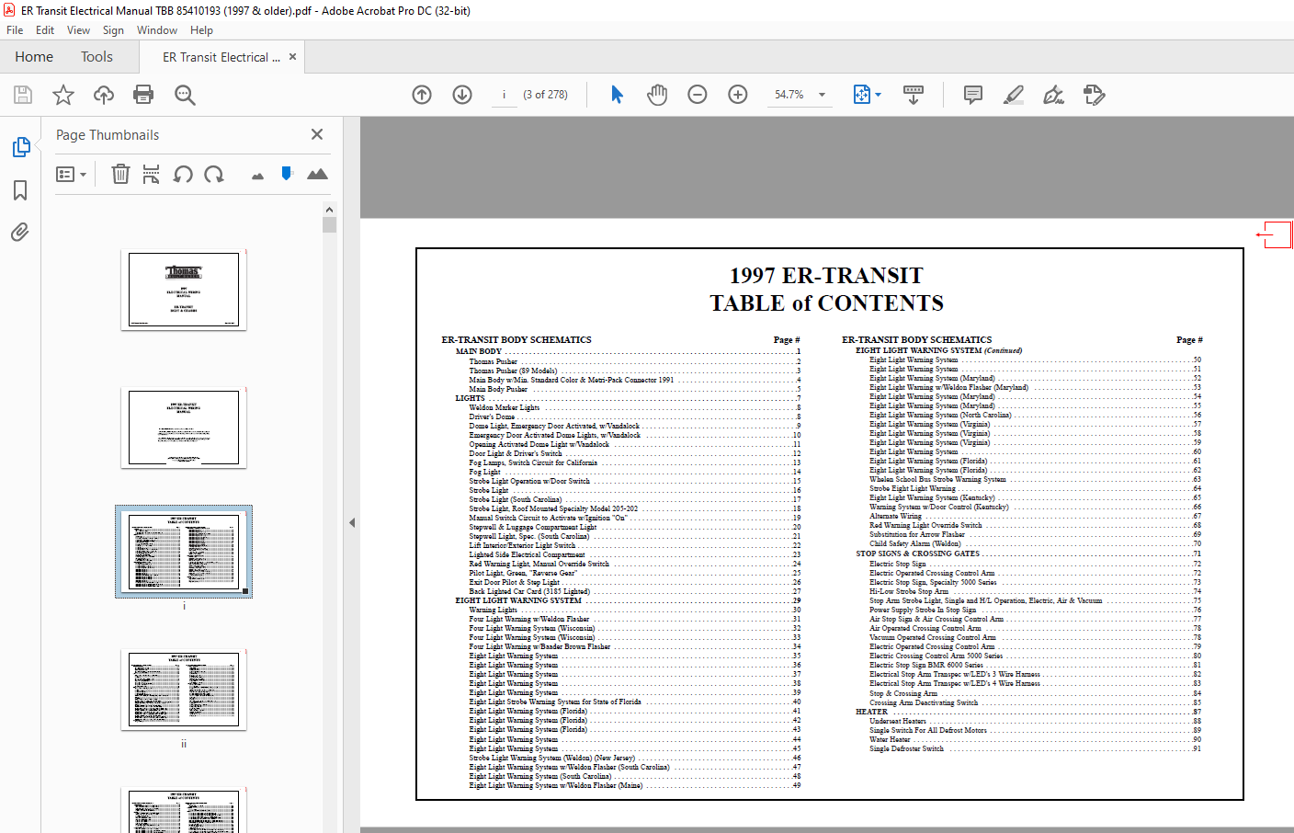Open the zoom level dropdown arrow
Viewport: 1294px width, 833px height.
(x=823, y=95)
